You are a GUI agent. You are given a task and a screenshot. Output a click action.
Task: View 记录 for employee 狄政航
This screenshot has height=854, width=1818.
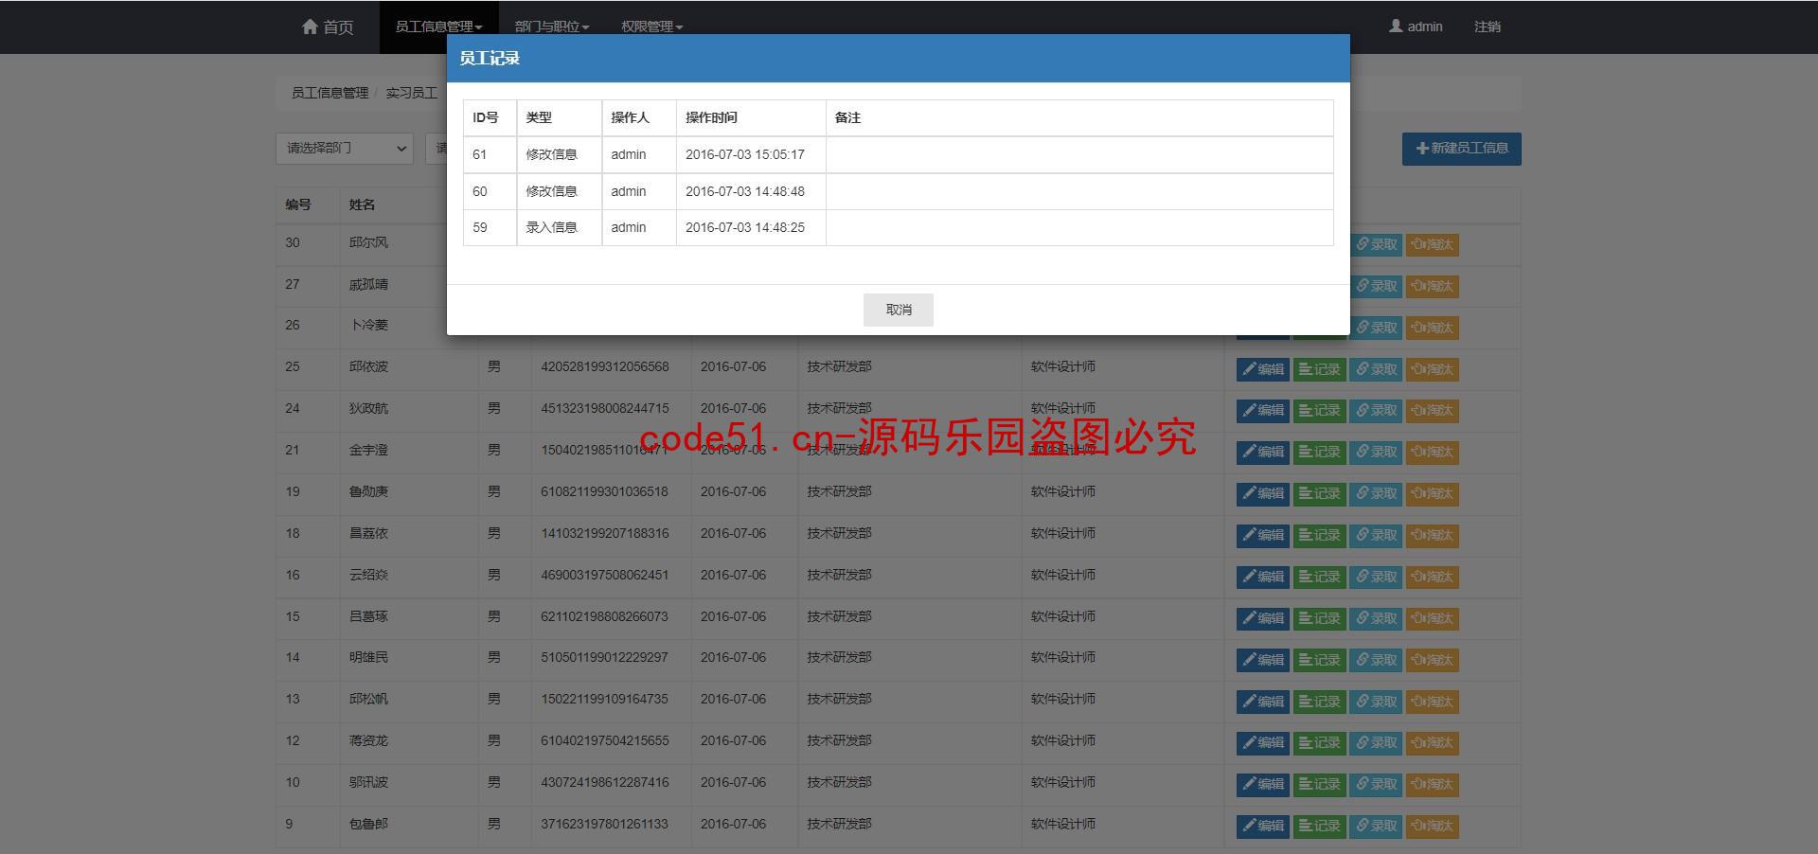click(x=1319, y=411)
